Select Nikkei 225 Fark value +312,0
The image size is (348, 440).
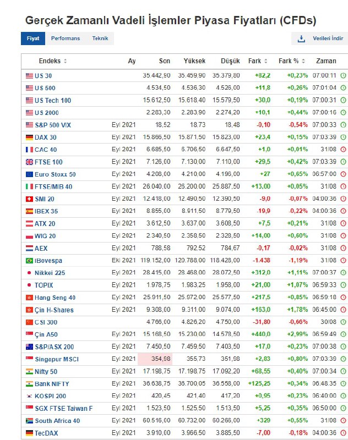click(x=261, y=273)
